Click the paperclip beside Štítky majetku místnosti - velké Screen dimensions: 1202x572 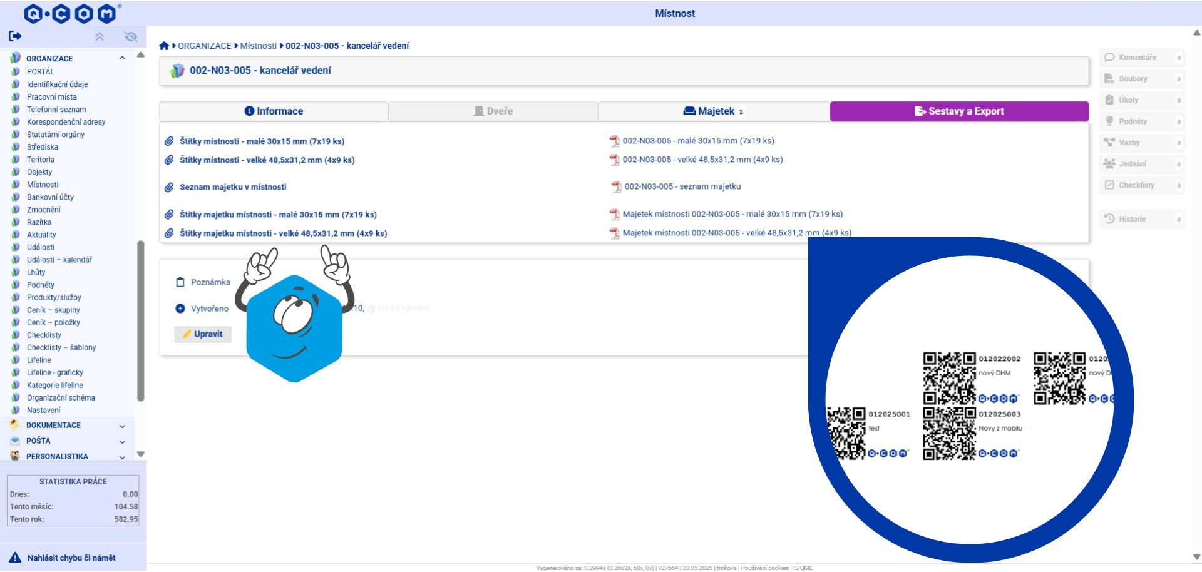pos(169,233)
